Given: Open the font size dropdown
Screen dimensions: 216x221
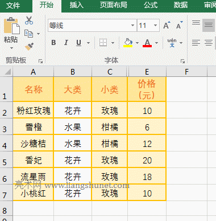Looking at the screenshot, I should tap(156, 25).
